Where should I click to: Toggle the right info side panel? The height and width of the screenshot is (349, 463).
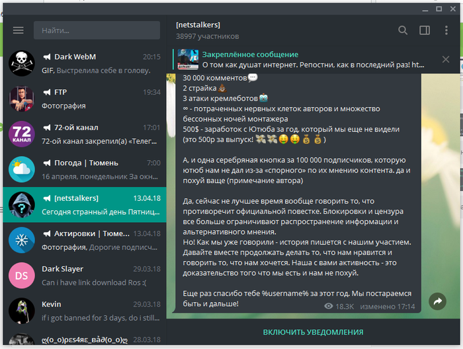pos(425,30)
